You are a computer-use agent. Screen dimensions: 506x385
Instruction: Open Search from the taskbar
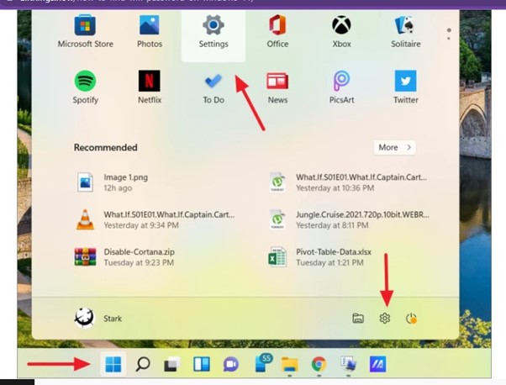(x=143, y=364)
